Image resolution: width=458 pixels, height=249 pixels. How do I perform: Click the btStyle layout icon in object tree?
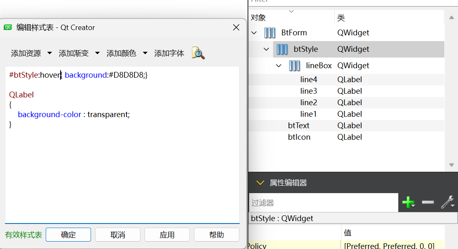pos(282,49)
